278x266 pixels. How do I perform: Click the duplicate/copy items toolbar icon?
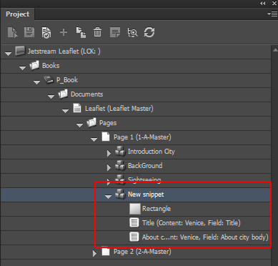coord(81,32)
